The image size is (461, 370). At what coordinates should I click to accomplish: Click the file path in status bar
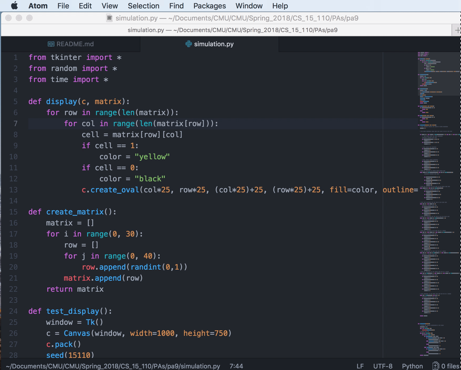(x=113, y=366)
